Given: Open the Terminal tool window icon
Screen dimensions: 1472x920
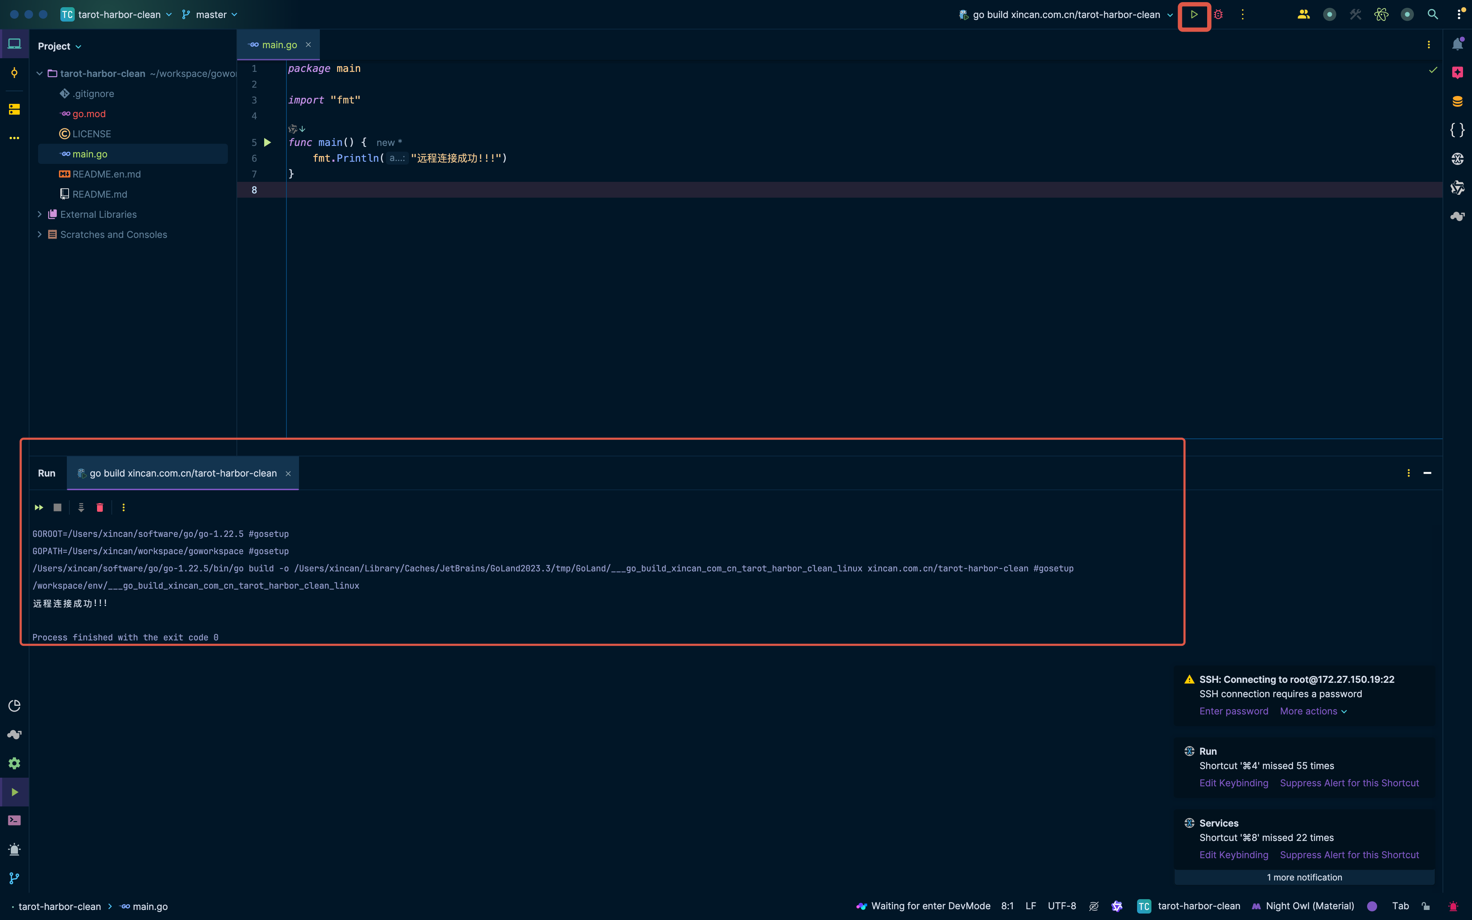Looking at the screenshot, I should tap(15, 820).
